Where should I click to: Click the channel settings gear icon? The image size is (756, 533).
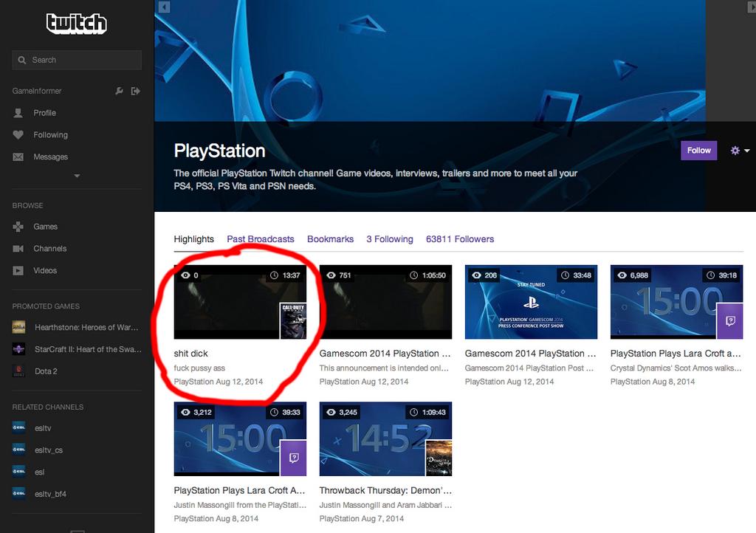coord(735,150)
